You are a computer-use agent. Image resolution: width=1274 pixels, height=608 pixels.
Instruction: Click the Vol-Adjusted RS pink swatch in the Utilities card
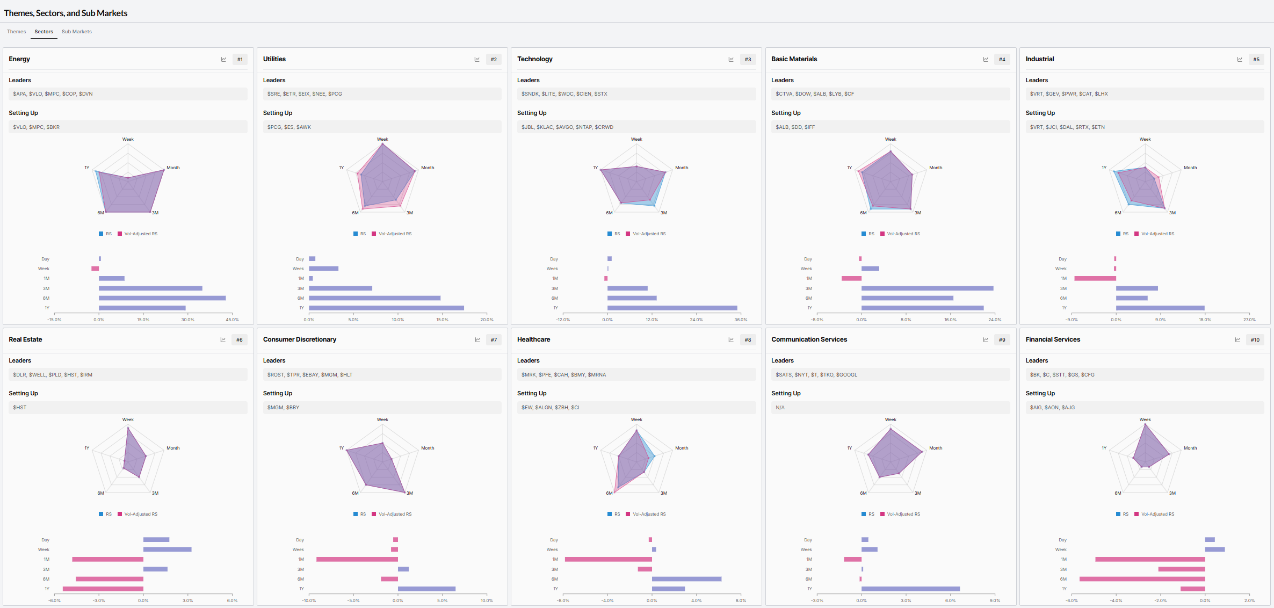374,234
